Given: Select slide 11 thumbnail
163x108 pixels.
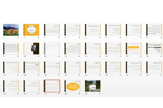Looking at the screenshot, I should [x=52, y=49].
